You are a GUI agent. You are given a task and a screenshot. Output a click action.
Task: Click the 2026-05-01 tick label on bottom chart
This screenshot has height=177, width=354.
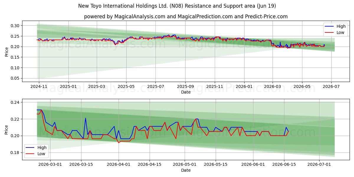click(185, 165)
